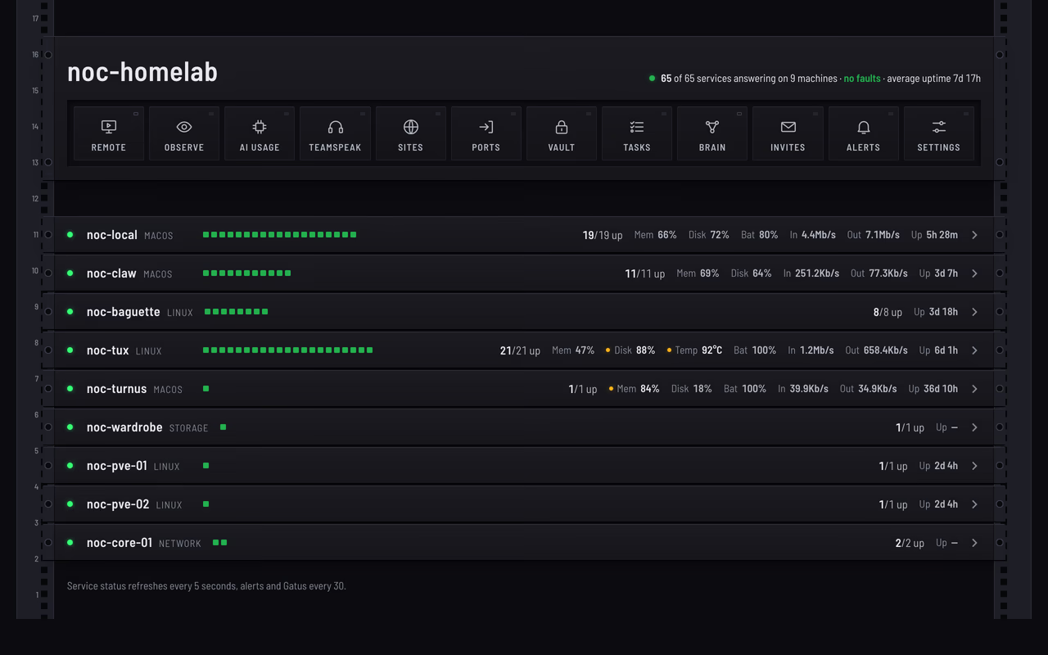
Task: Open the Brain graph icon
Action: [x=712, y=127]
